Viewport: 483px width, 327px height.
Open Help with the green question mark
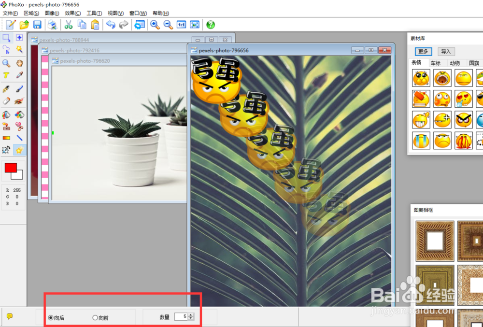coord(211,25)
